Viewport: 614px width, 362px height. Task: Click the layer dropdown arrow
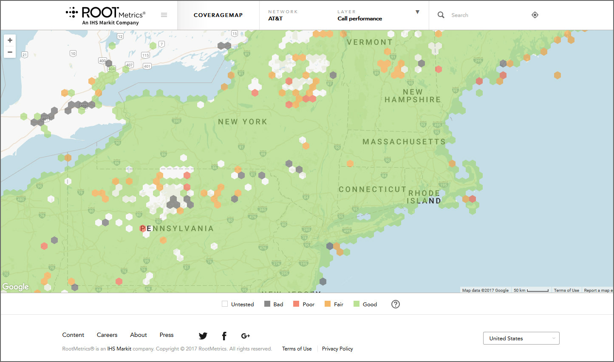pyautogui.click(x=418, y=12)
